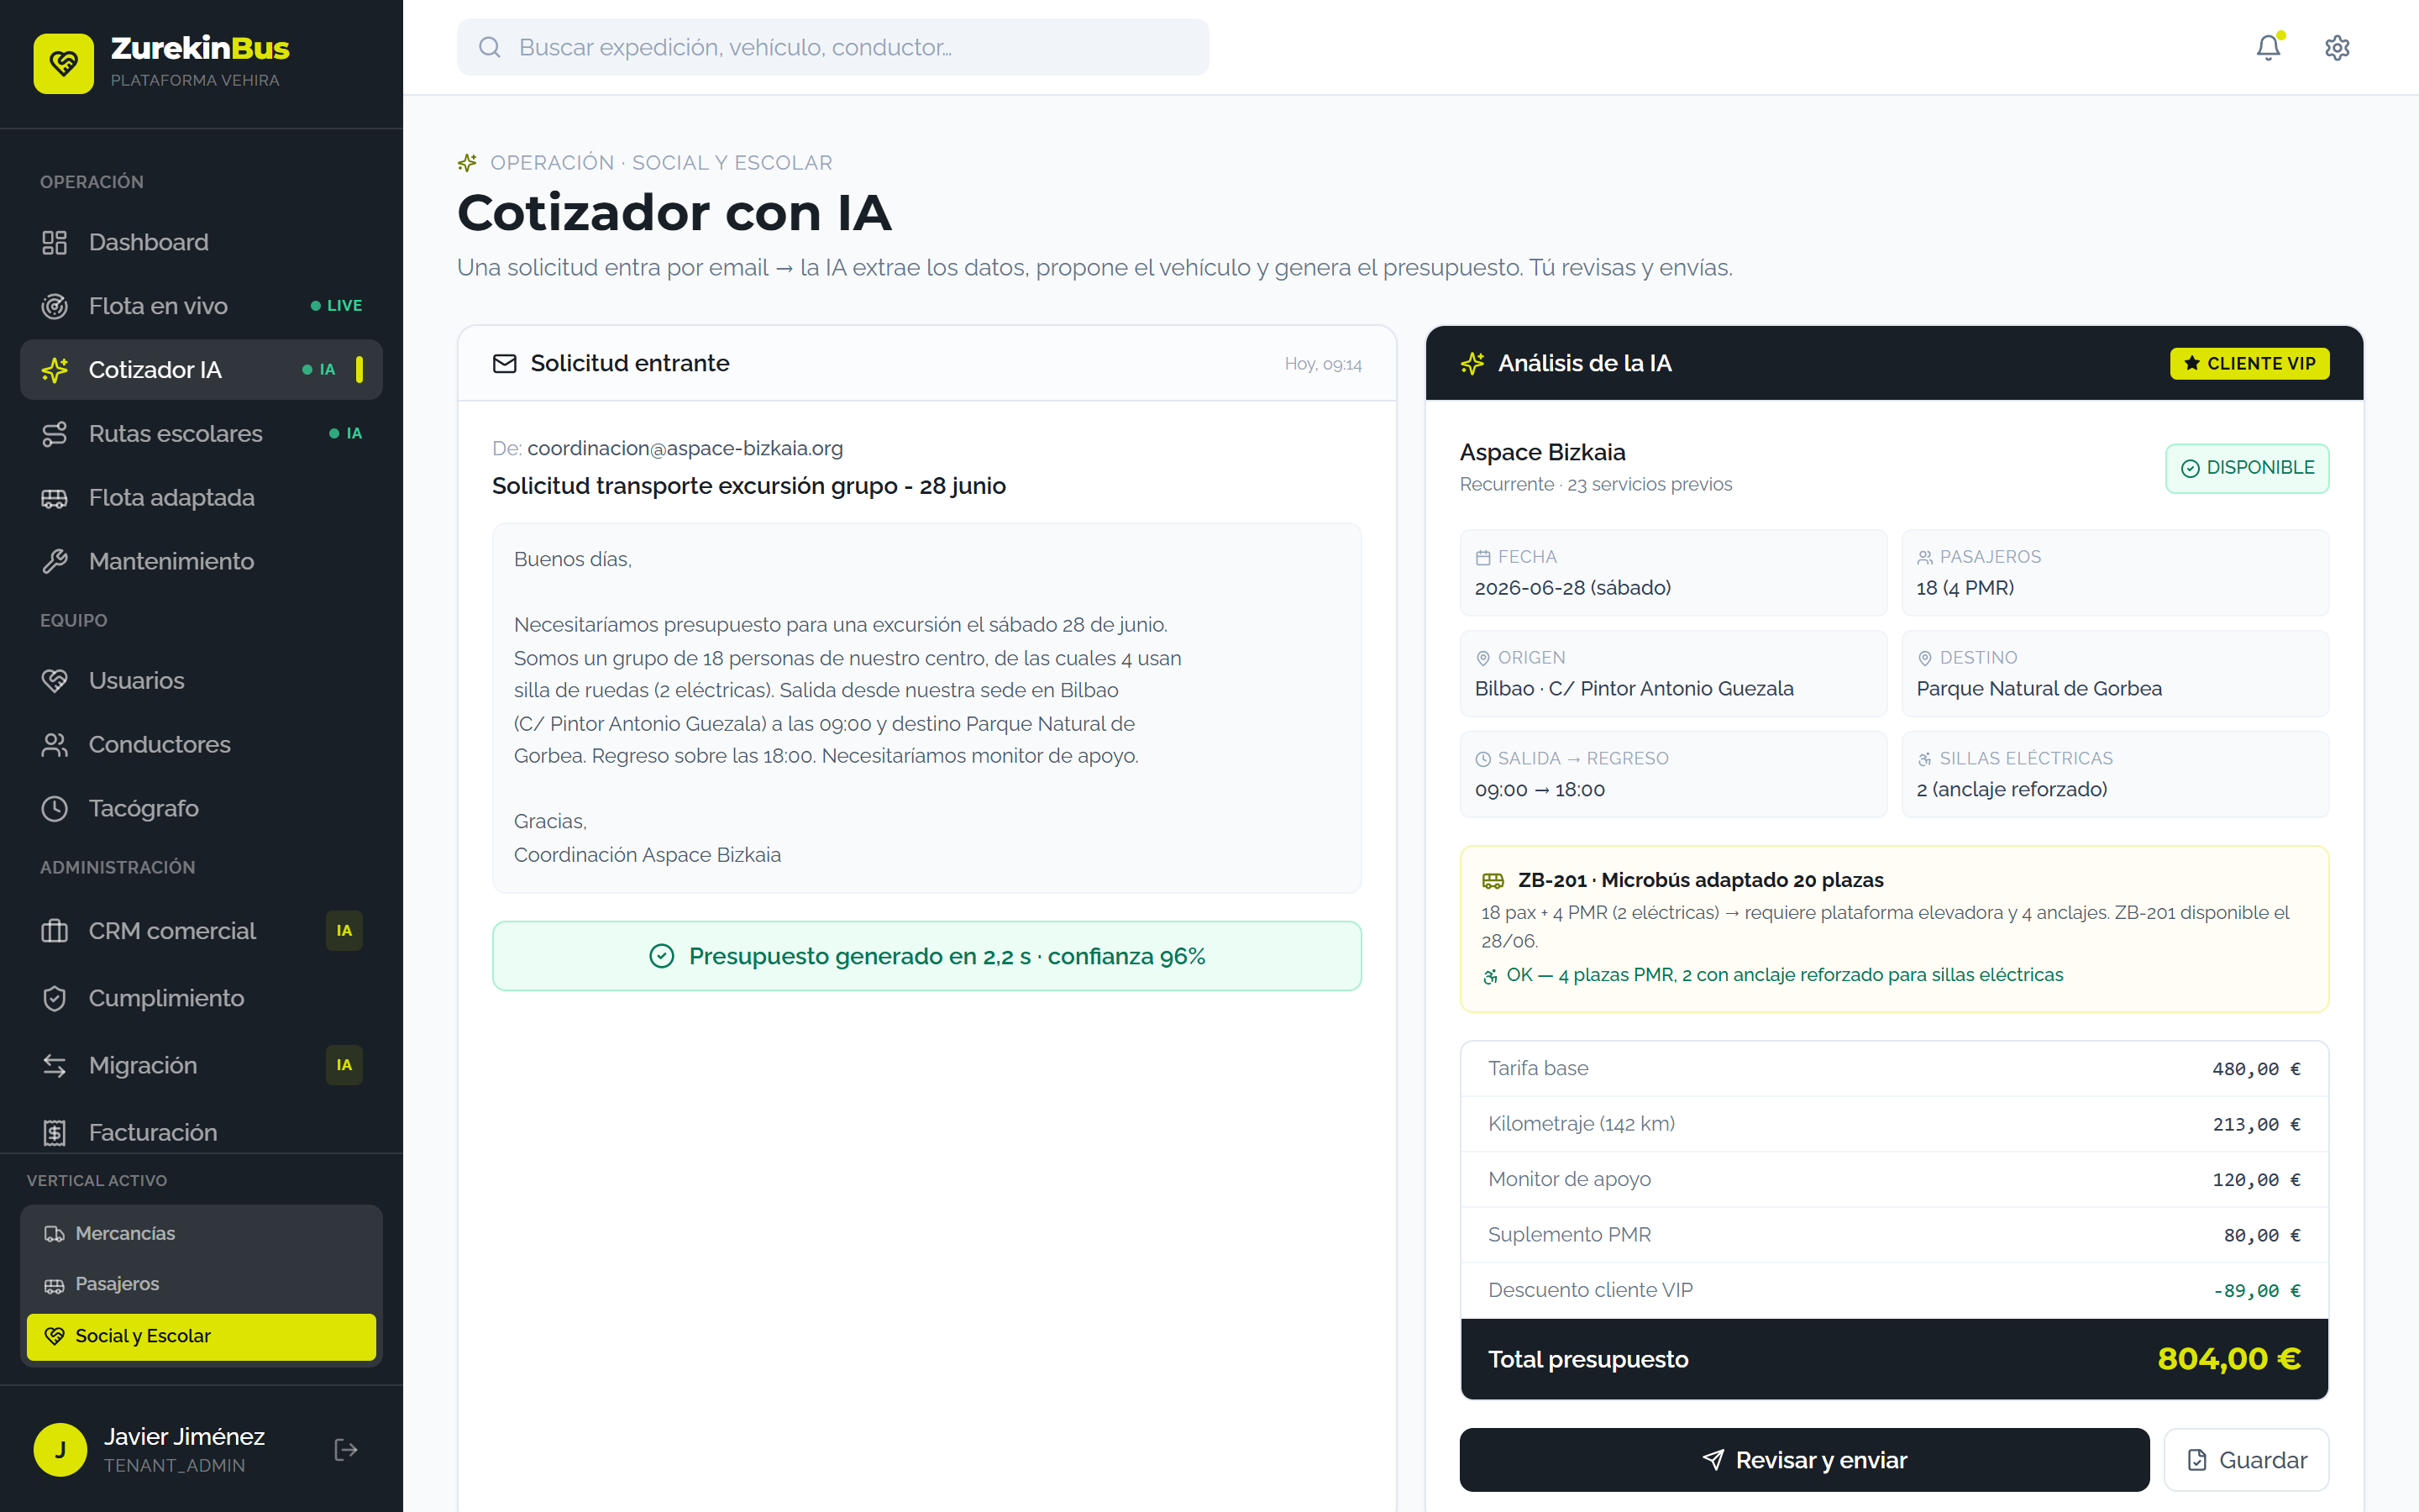
Task: Click the ZurekinBus heart logo icon
Action: (63, 63)
